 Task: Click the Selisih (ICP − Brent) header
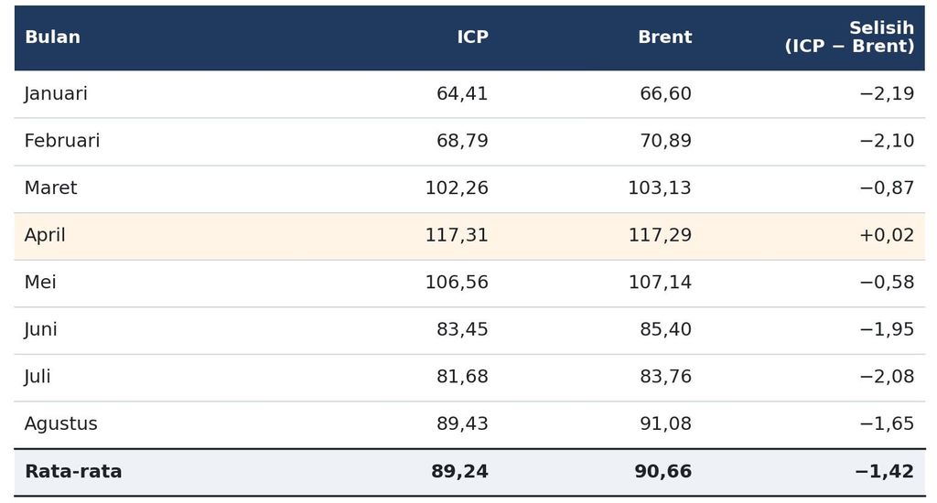[x=849, y=37]
